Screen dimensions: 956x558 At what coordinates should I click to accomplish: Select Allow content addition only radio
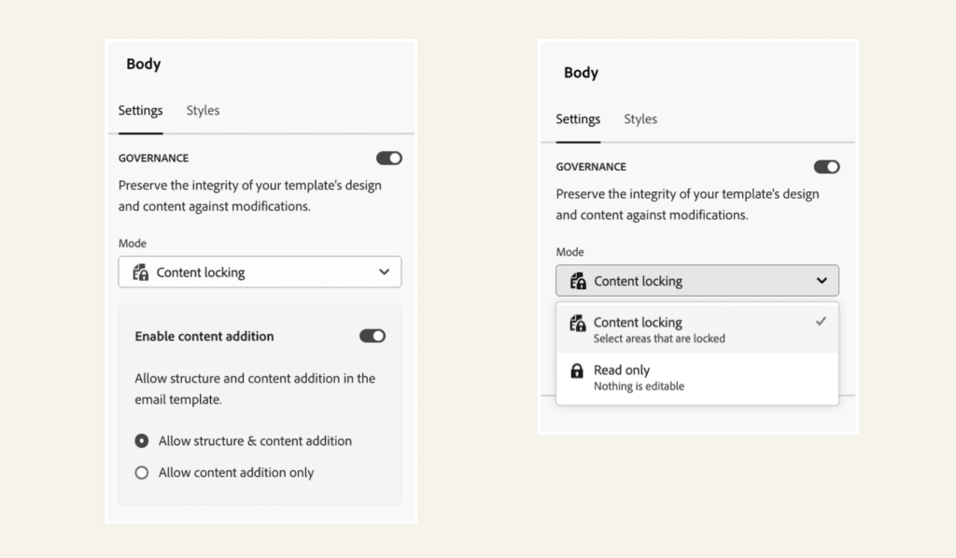[142, 473]
